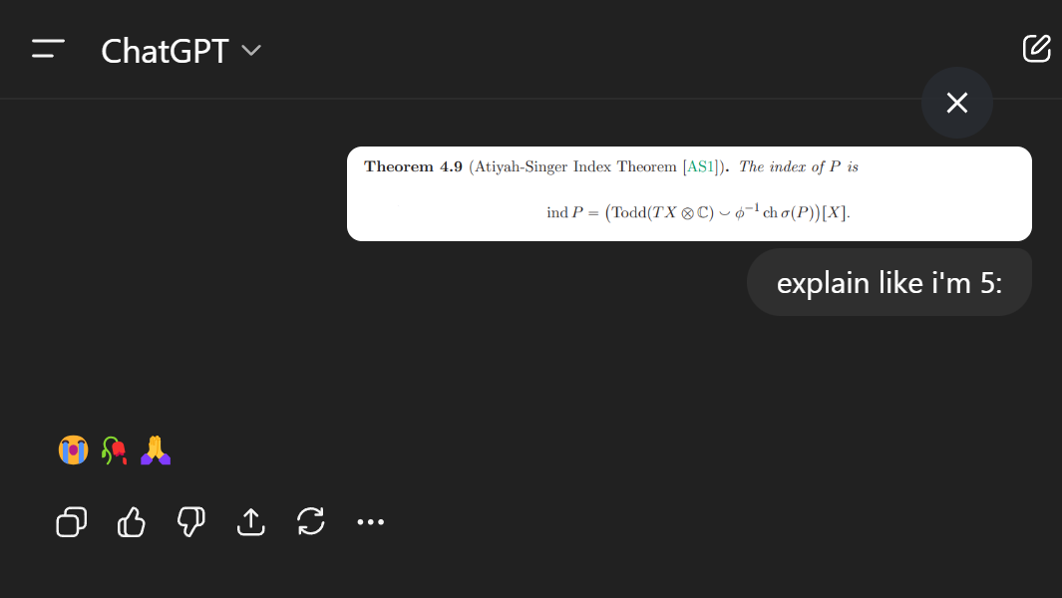This screenshot has height=598, width=1062.
Task: Toggle the loudly crying face reaction
Action: coord(71,449)
